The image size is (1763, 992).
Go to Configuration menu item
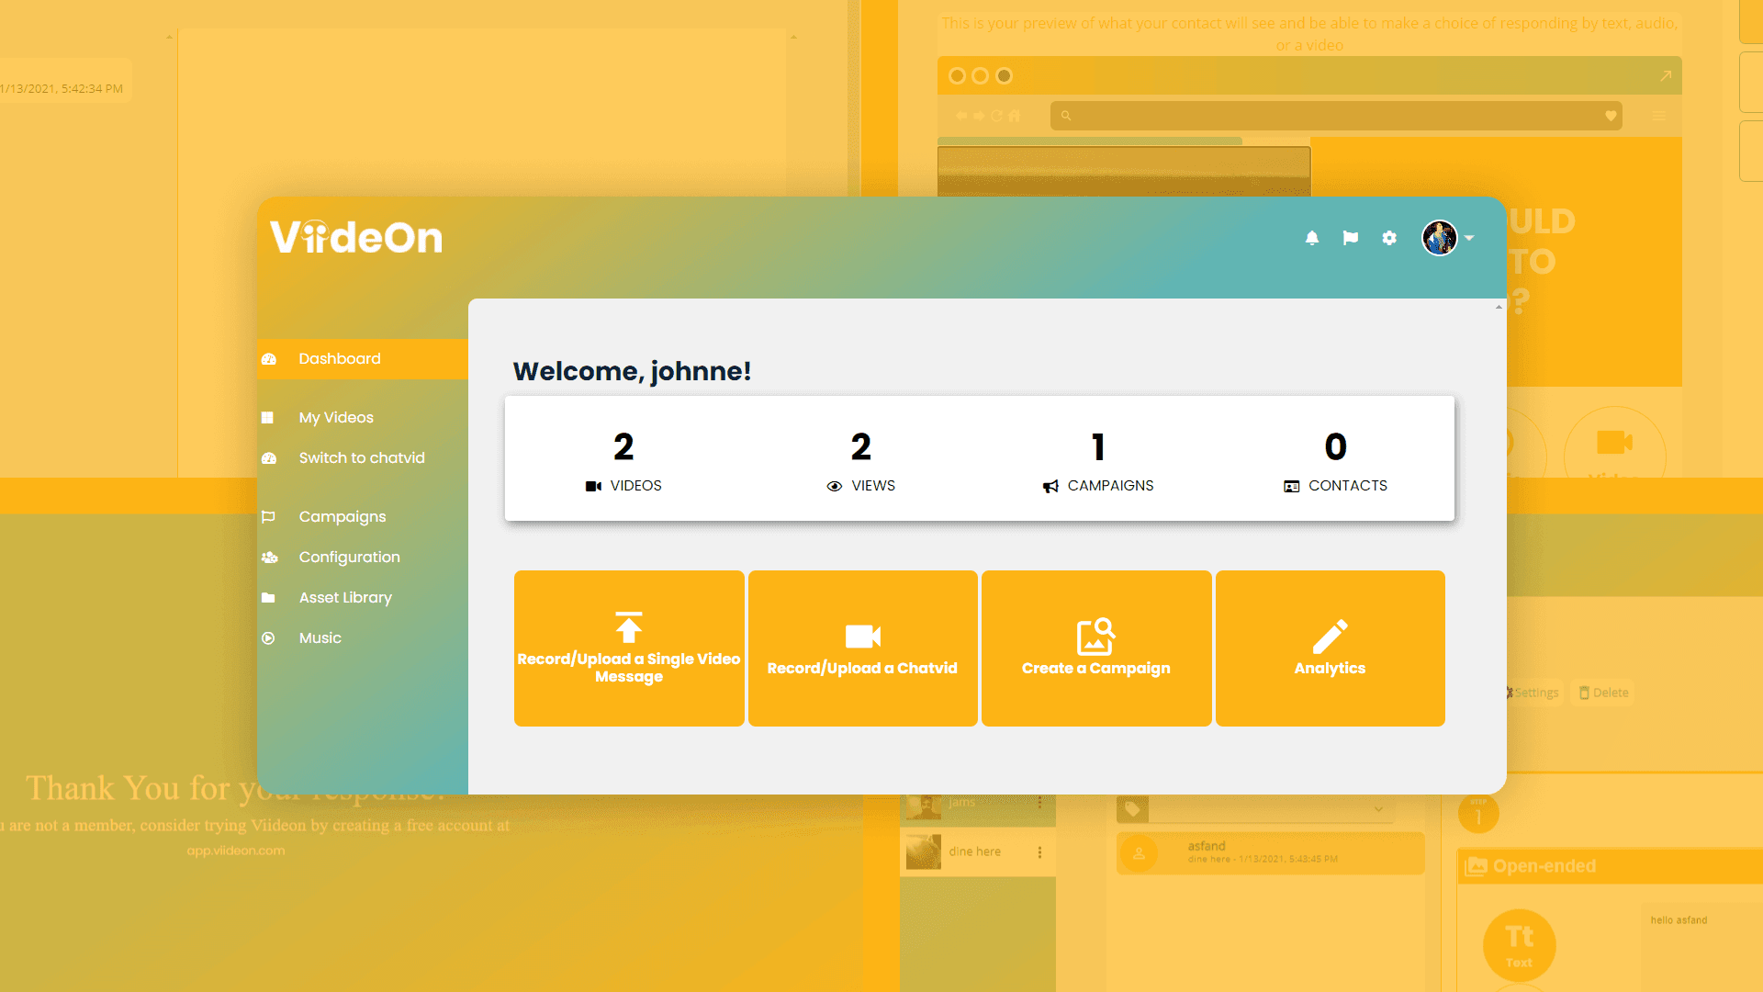349,558
